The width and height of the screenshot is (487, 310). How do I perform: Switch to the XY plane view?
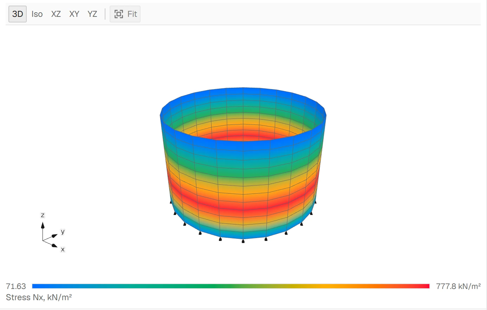pyautogui.click(x=74, y=14)
